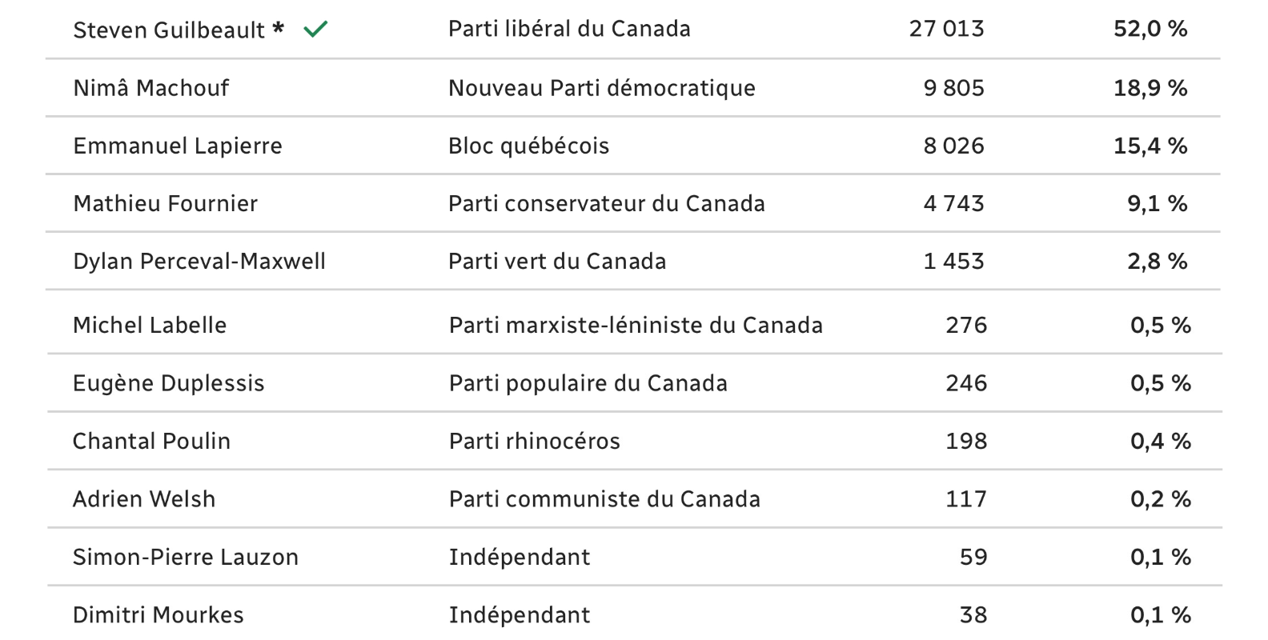
Task: Click the Parti rhinocéros label
Action: pyautogui.click(x=535, y=441)
